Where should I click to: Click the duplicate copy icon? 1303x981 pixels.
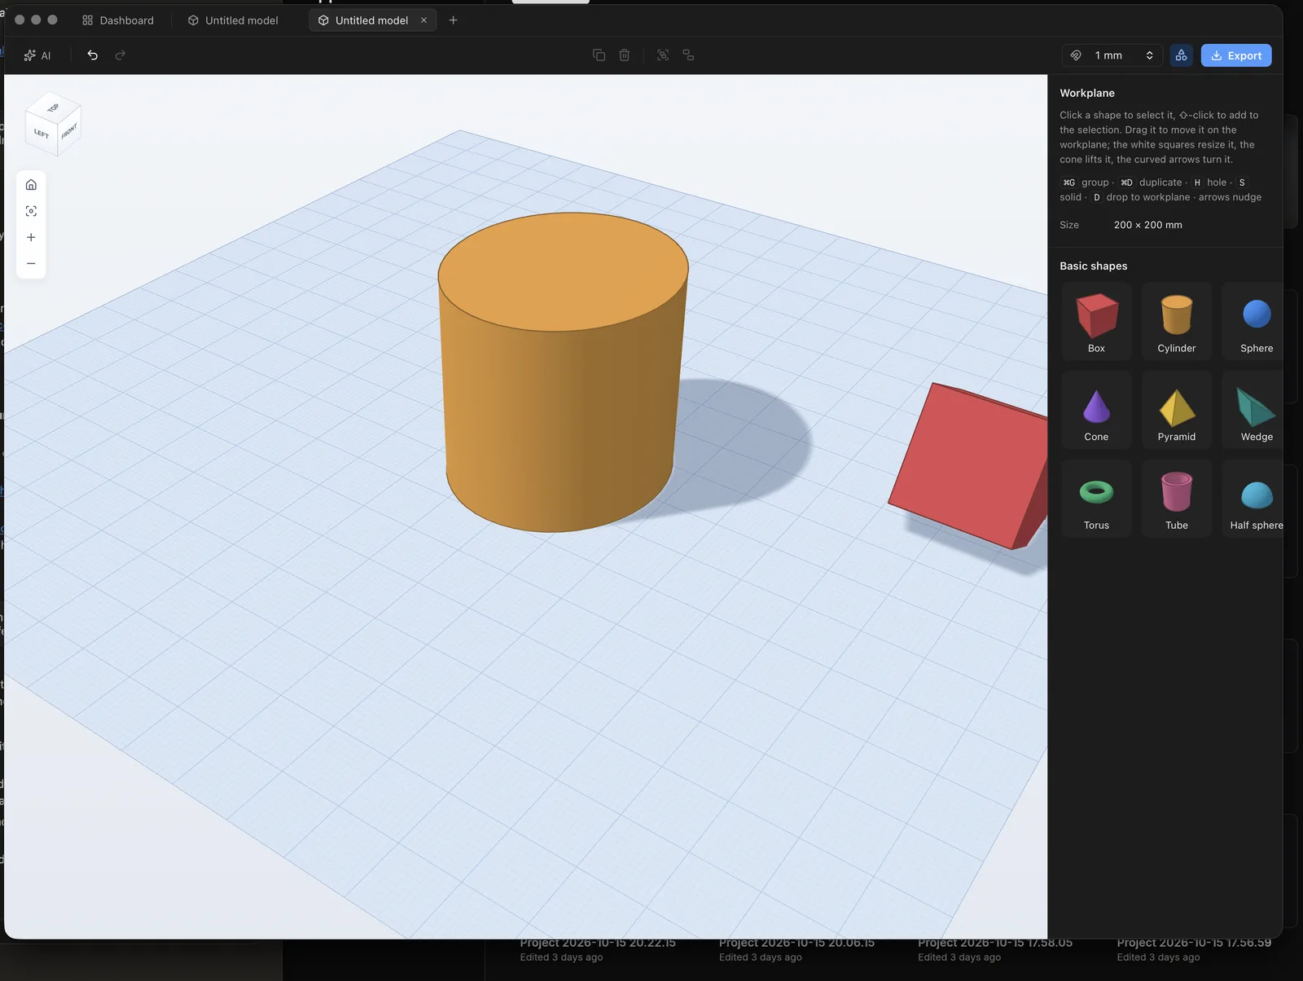pos(599,55)
